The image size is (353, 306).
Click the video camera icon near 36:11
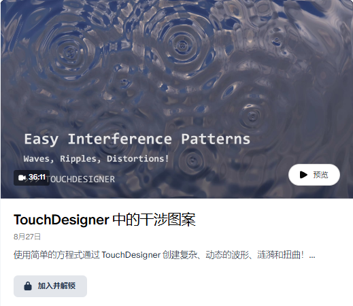[22, 177]
